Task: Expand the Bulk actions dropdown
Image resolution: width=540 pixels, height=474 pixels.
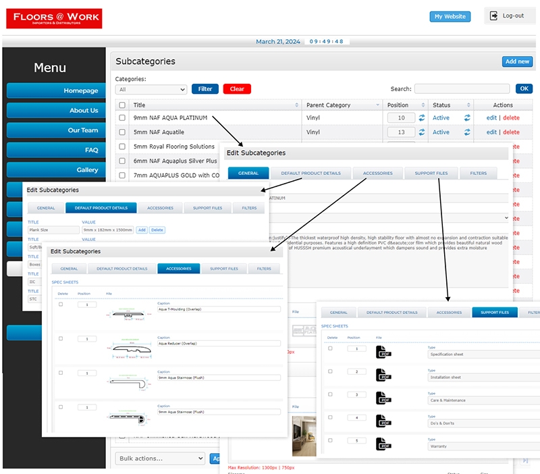Action: (159, 458)
